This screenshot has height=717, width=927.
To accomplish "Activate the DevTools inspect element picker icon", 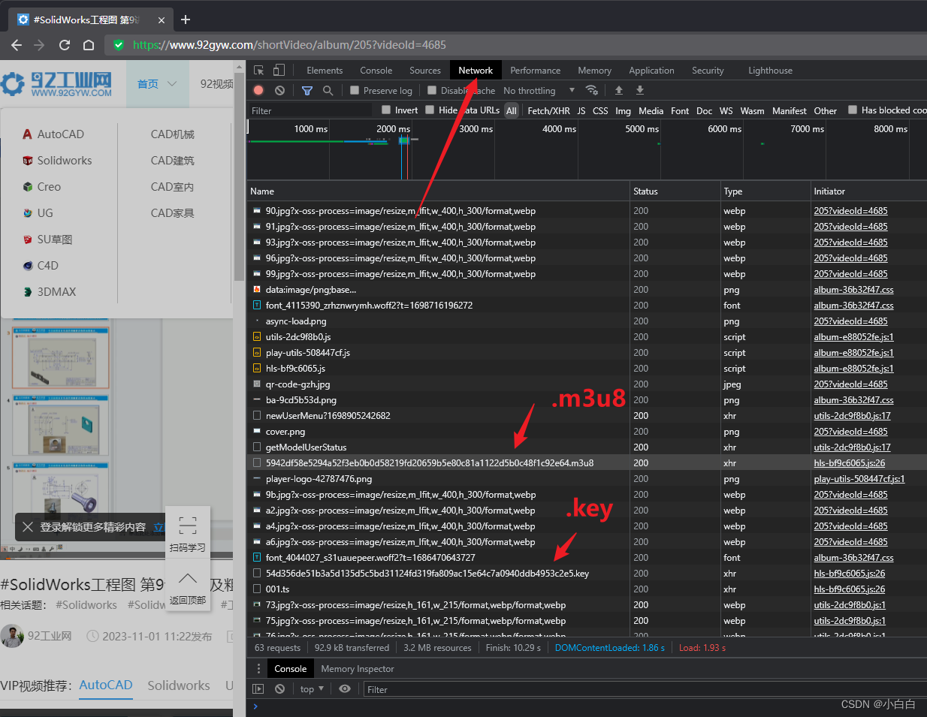I will point(259,71).
